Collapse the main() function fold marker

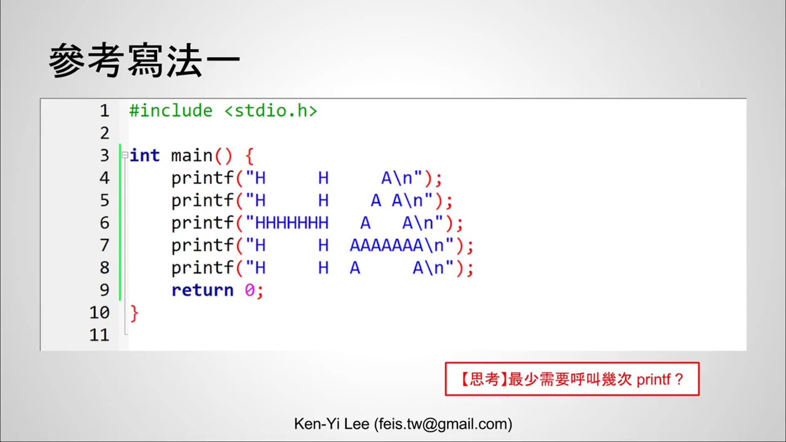click(124, 155)
